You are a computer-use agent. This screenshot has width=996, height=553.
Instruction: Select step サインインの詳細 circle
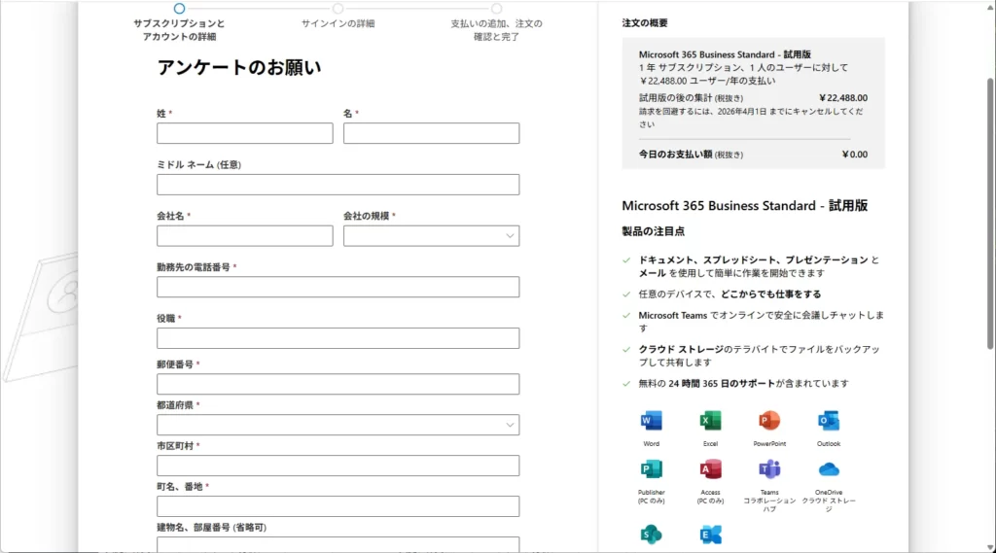pyautogui.click(x=338, y=8)
